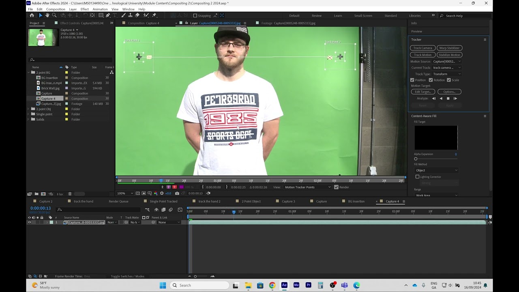Screen dimensions: 519x292
Task: Select the Brush tool
Action: point(123,15)
